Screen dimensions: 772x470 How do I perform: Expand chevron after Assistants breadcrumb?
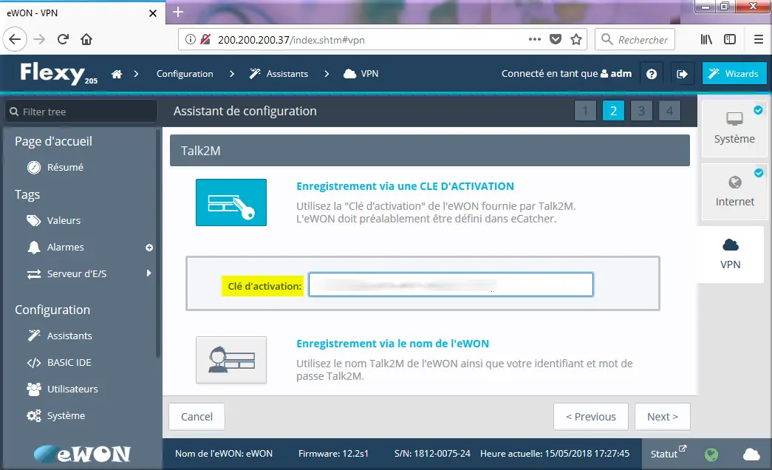click(327, 74)
